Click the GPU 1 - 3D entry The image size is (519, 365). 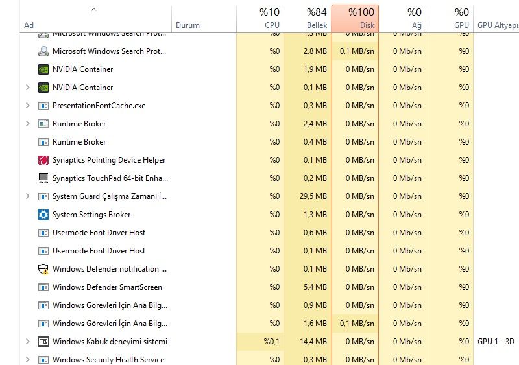(496, 342)
